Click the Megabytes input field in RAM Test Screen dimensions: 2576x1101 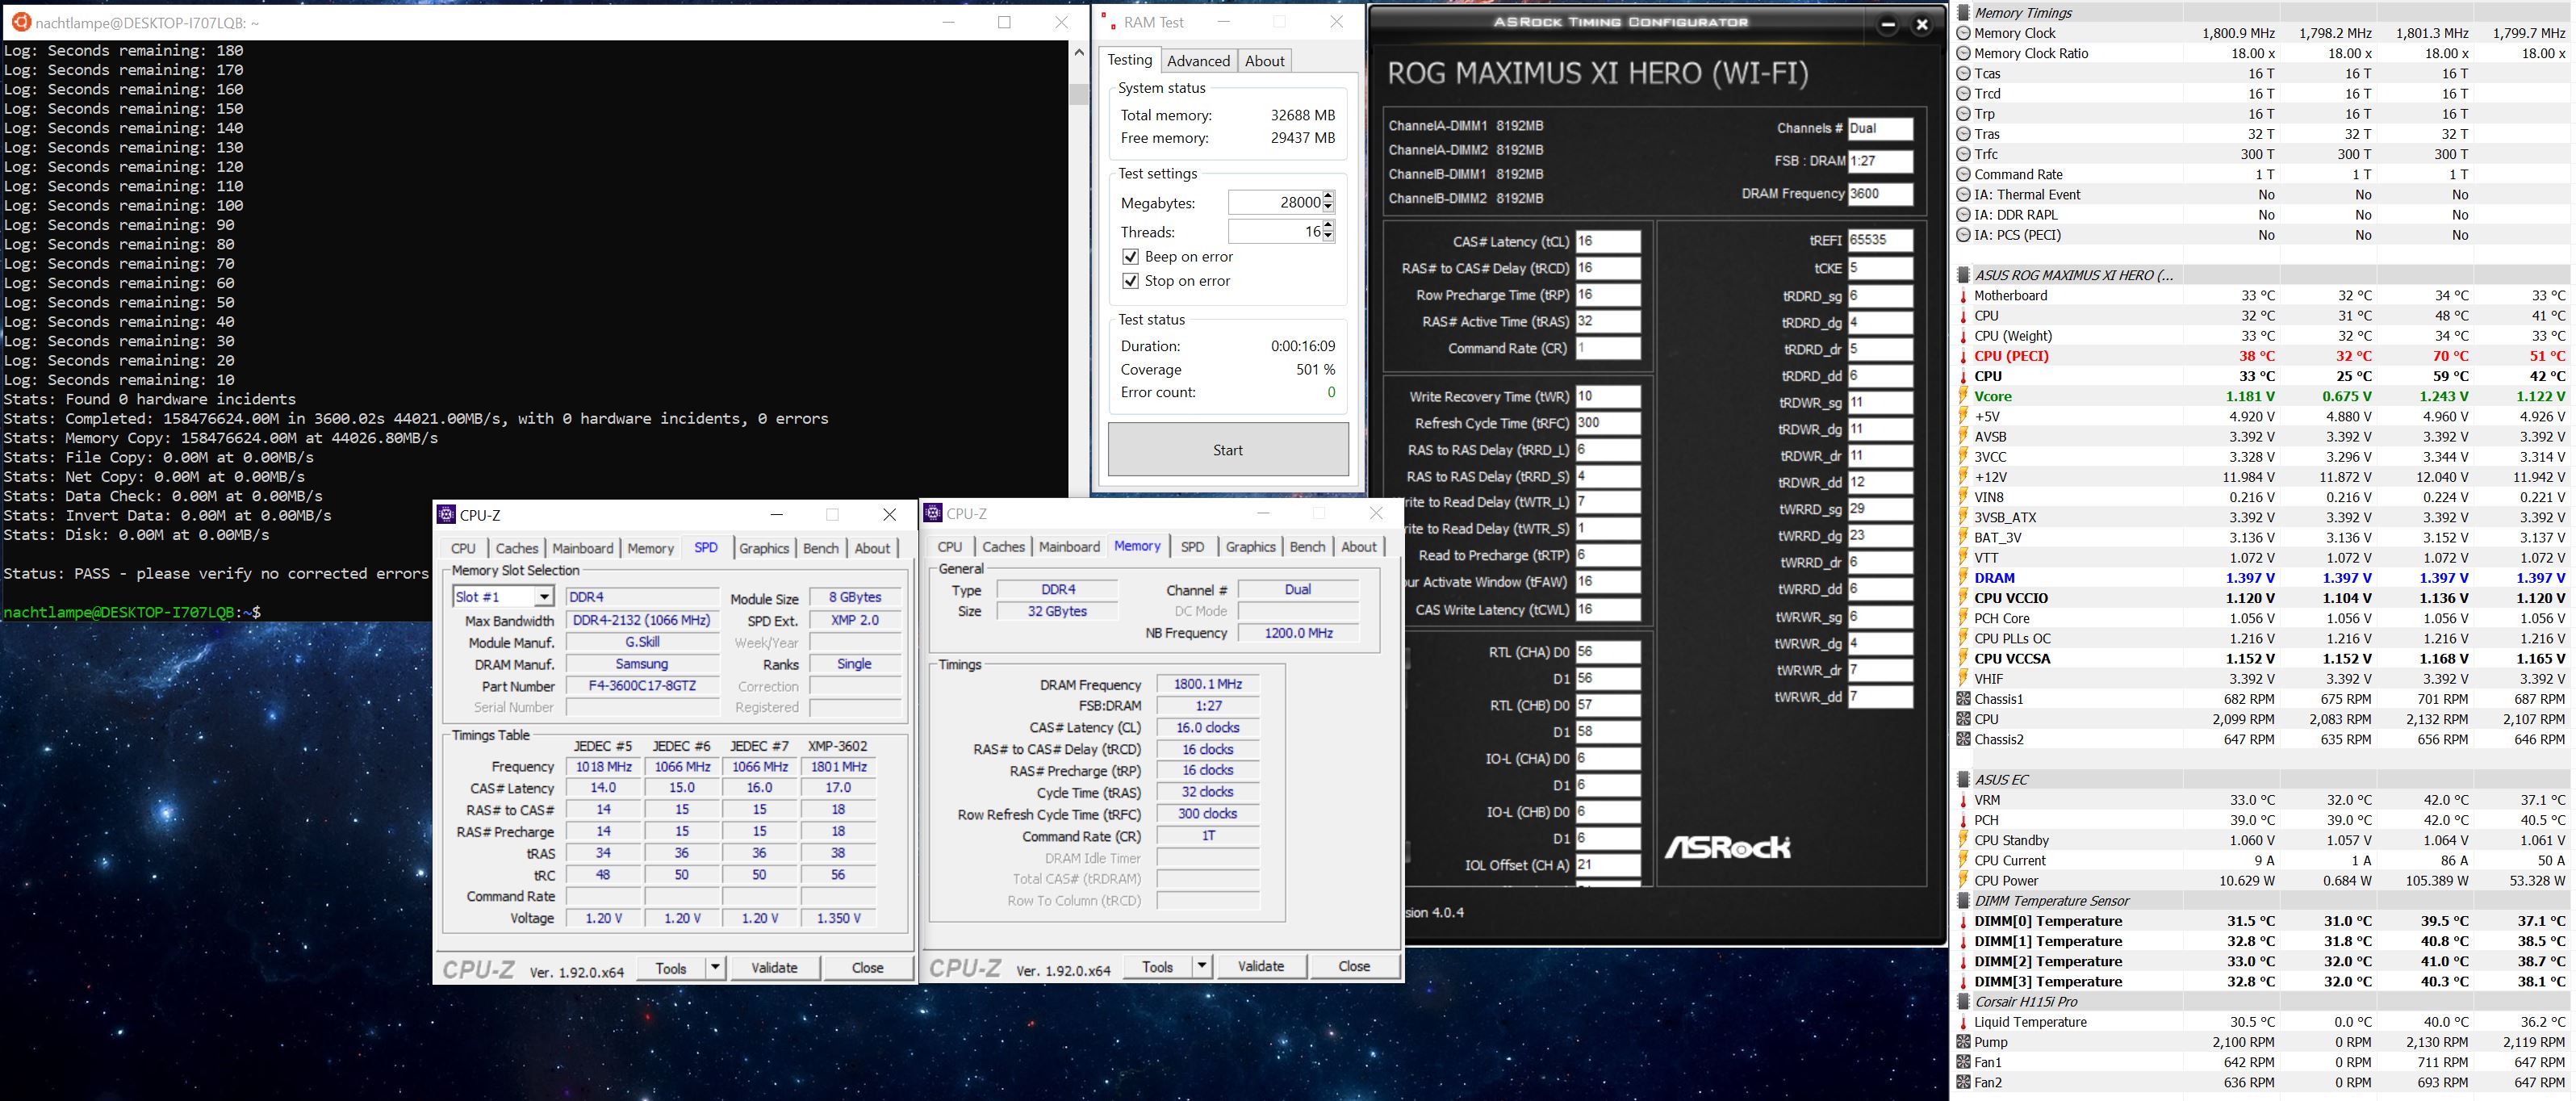(1275, 202)
